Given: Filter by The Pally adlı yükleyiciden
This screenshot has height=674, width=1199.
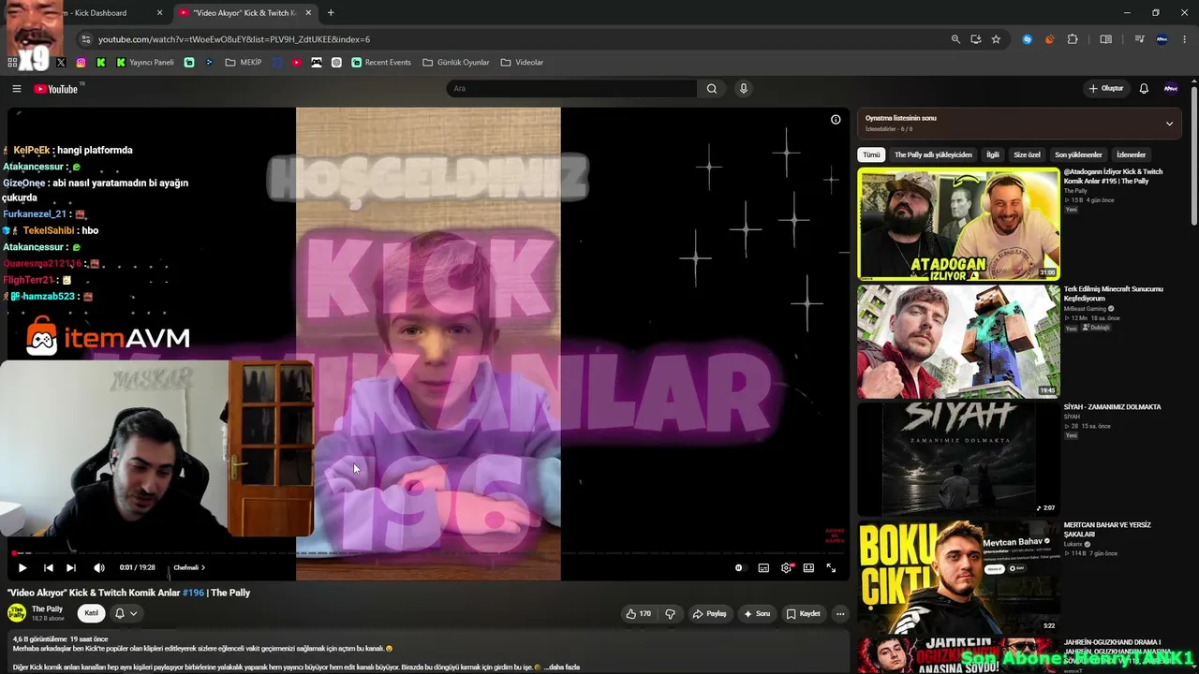Looking at the screenshot, I should (x=933, y=154).
